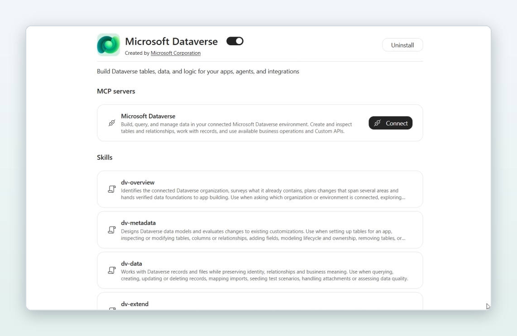The height and width of the screenshot is (336, 517).
Task: Click the dv-overview description starting 'Identifies the connected'
Action: coord(263,194)
